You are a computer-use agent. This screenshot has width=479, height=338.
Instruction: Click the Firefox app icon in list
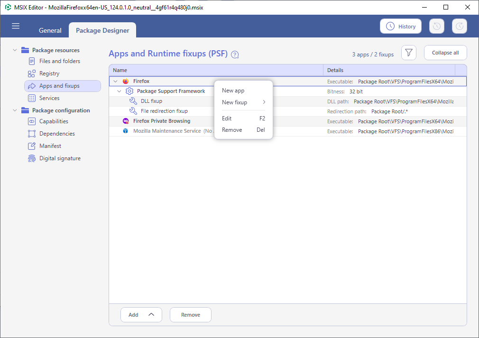tap(126, 81)
